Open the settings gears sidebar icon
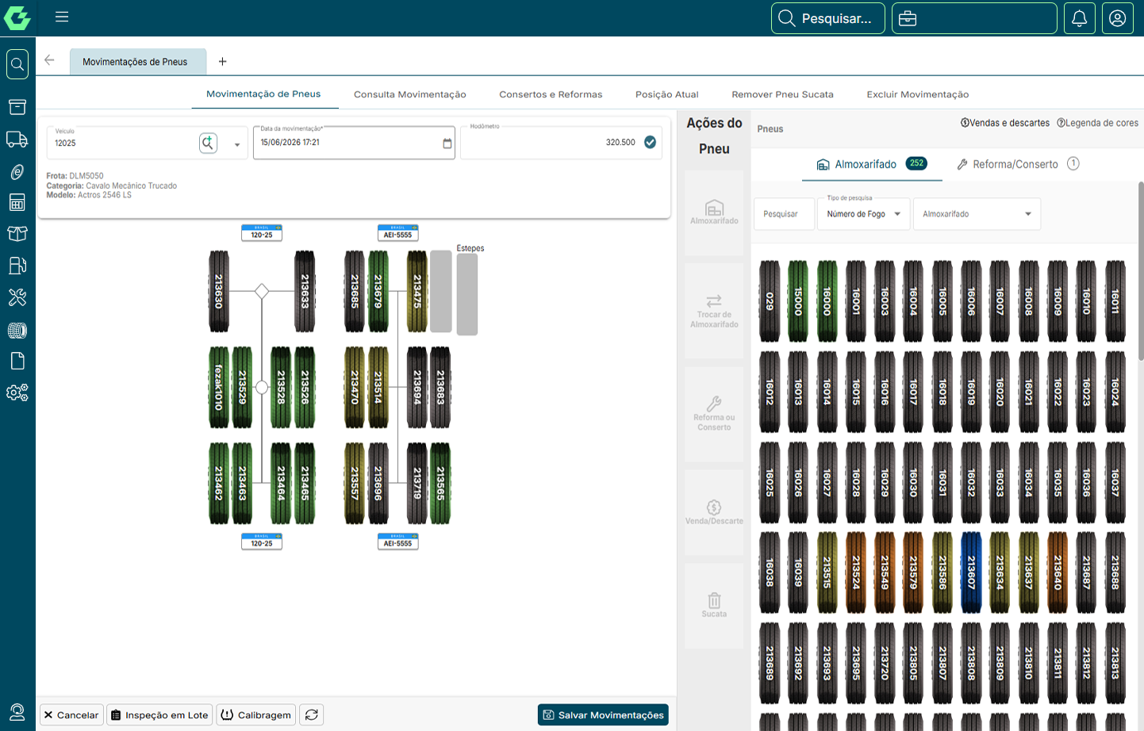The height and width of the screenshot is (731, 1144). [17, 392]
